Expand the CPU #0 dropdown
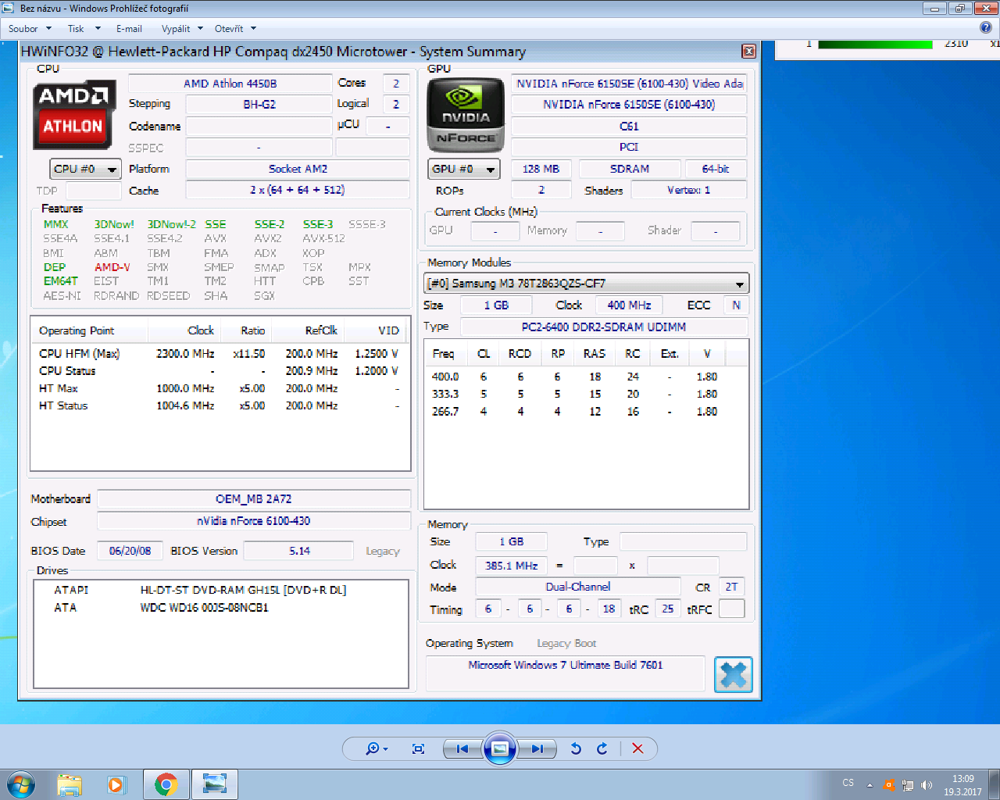The width and height of the screenshot is (1000, 800). 85,169
